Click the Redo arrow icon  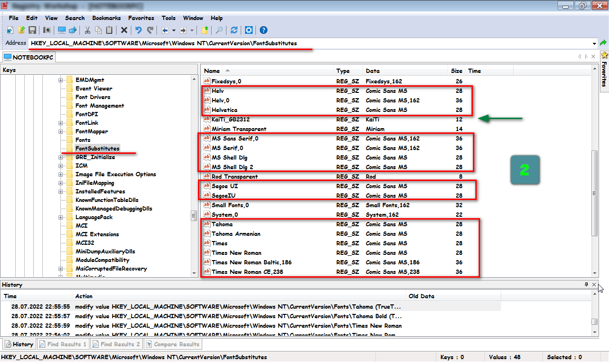[150, 30]
